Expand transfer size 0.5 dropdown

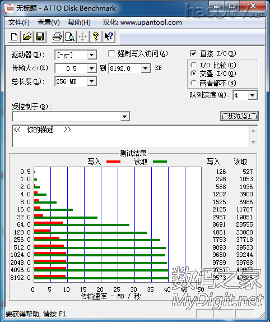click(92, 68)
